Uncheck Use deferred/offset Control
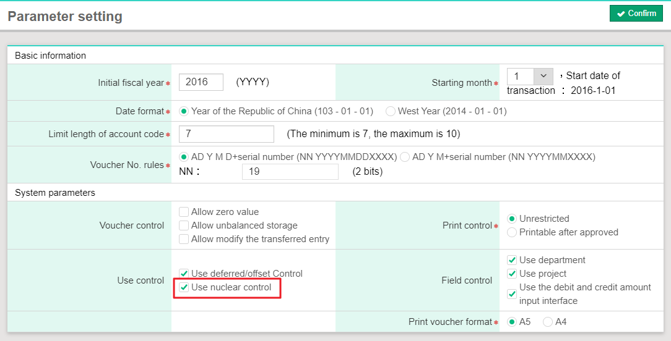Screen dimensions: 671x341 tap(184, 274)
